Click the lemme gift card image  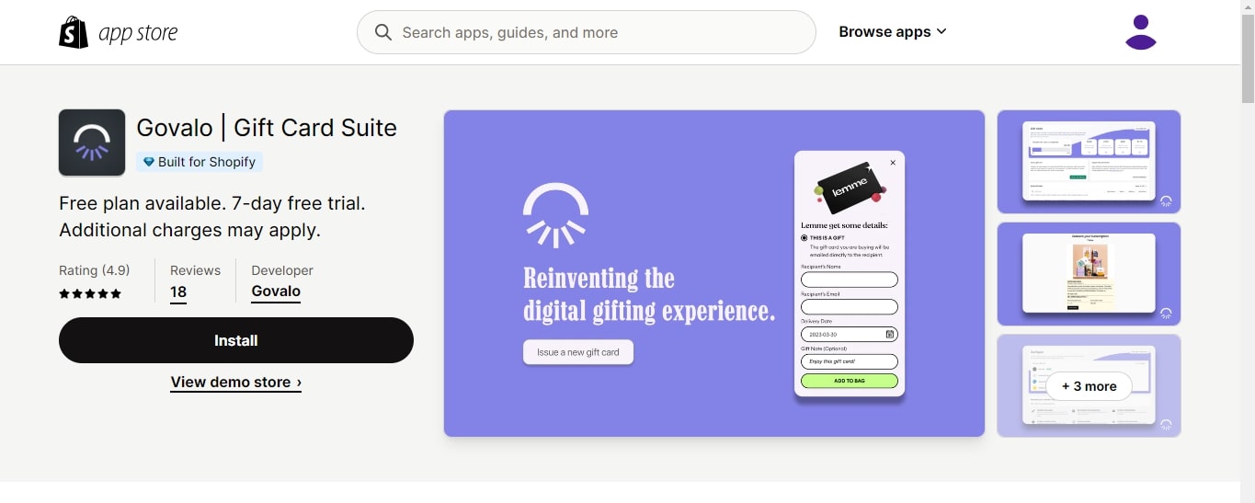pos(849,187)
